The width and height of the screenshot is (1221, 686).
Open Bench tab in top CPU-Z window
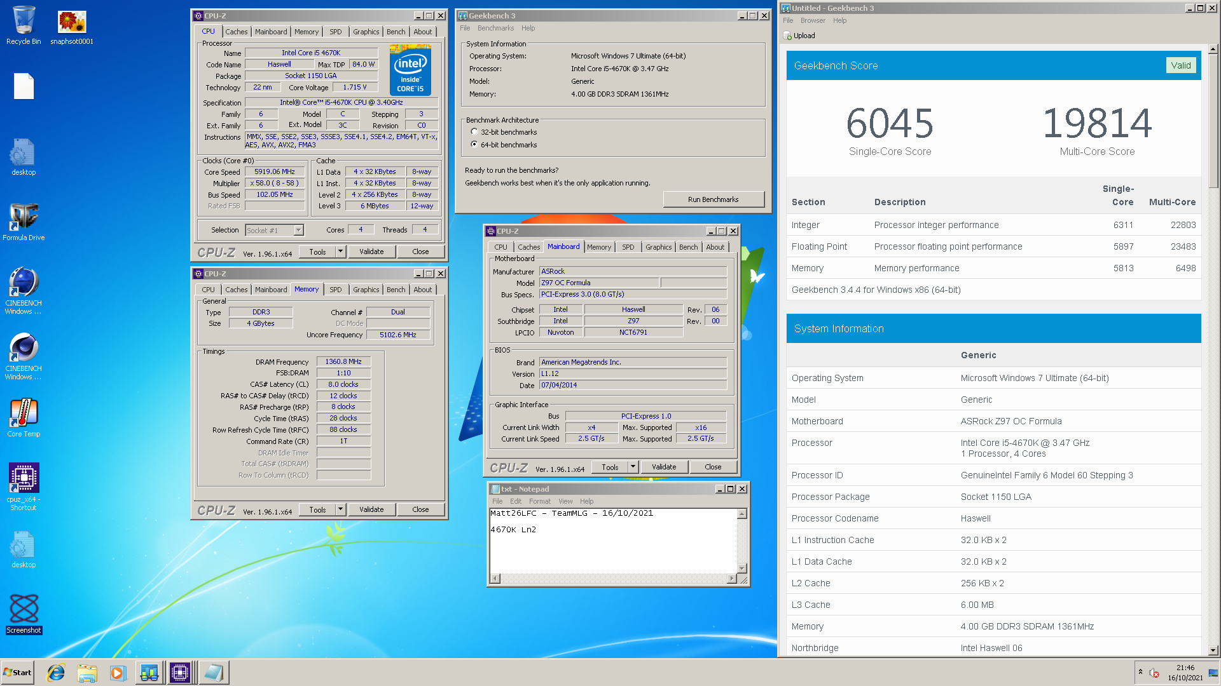396,32
